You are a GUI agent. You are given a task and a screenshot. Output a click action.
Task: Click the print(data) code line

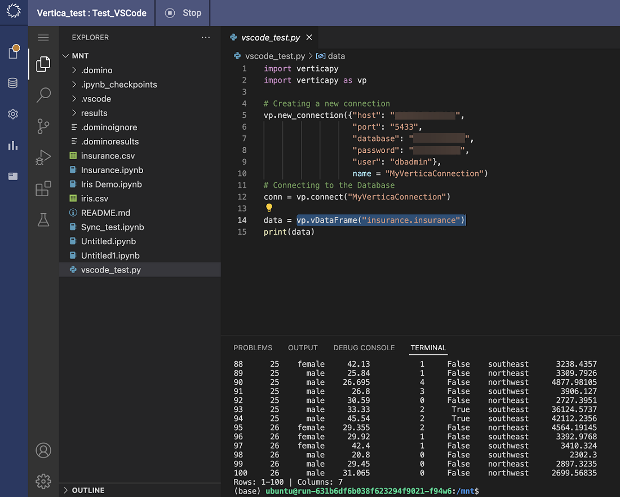(289, 232)
